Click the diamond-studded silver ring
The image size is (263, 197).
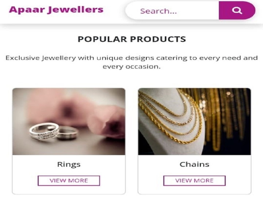44,131
